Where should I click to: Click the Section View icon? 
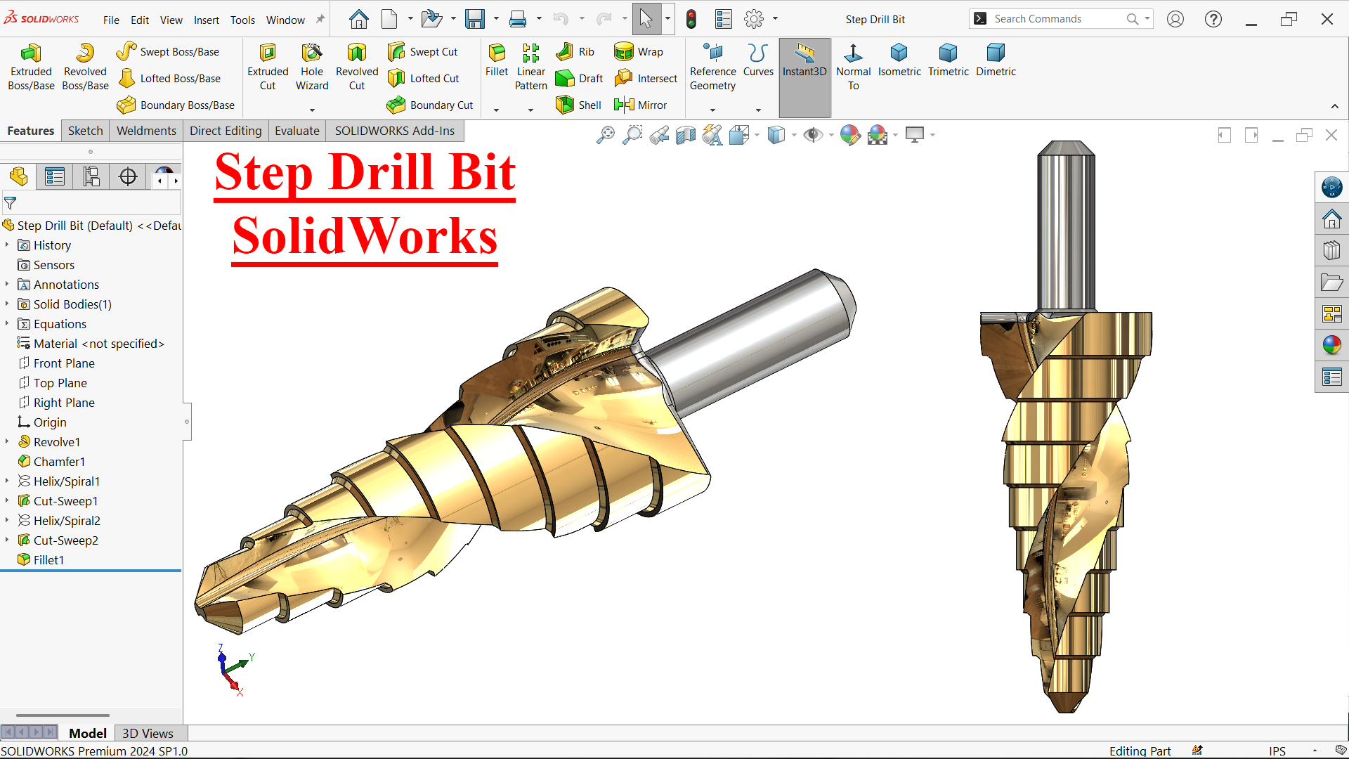coord(686,135)
